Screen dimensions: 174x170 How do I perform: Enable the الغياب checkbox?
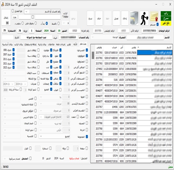click(60, 90)
